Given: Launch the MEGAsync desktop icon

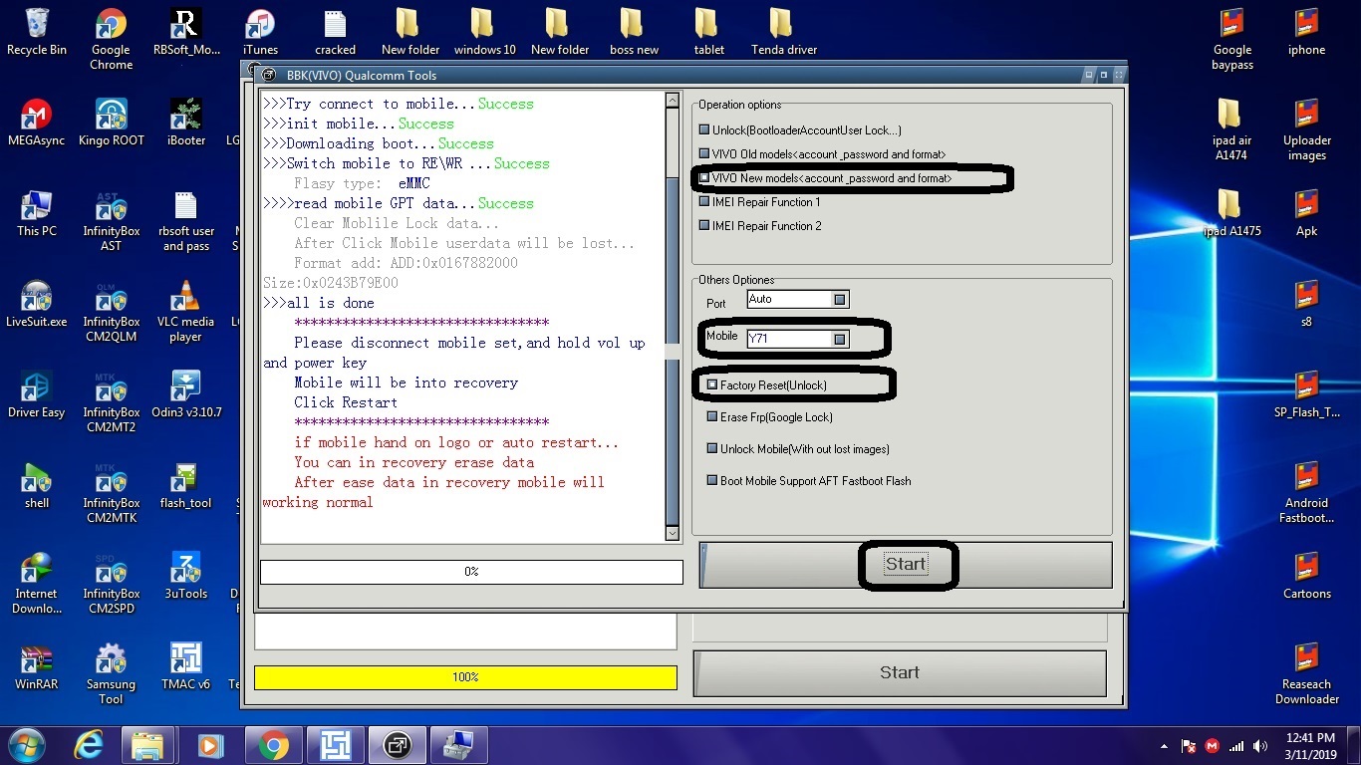Looking at the screenshot, I should coord(37,123).
